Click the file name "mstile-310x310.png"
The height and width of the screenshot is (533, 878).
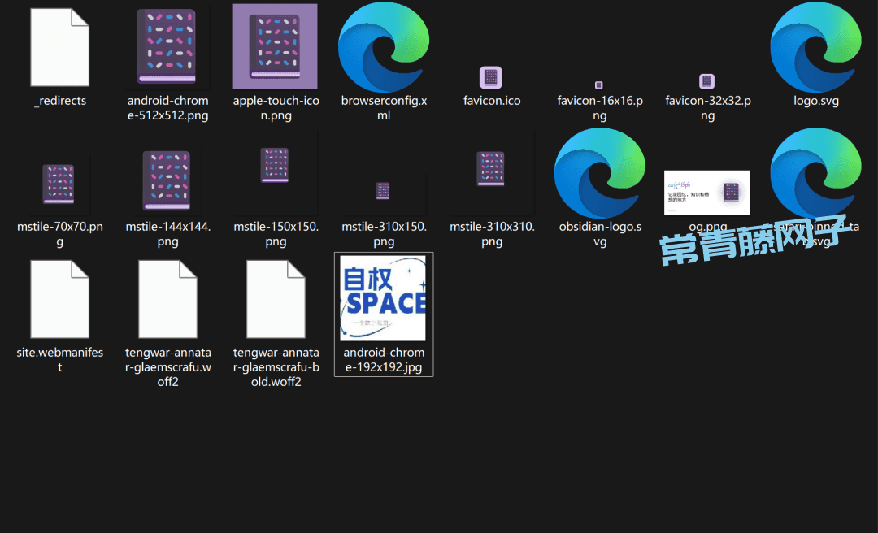pos(492,234)
